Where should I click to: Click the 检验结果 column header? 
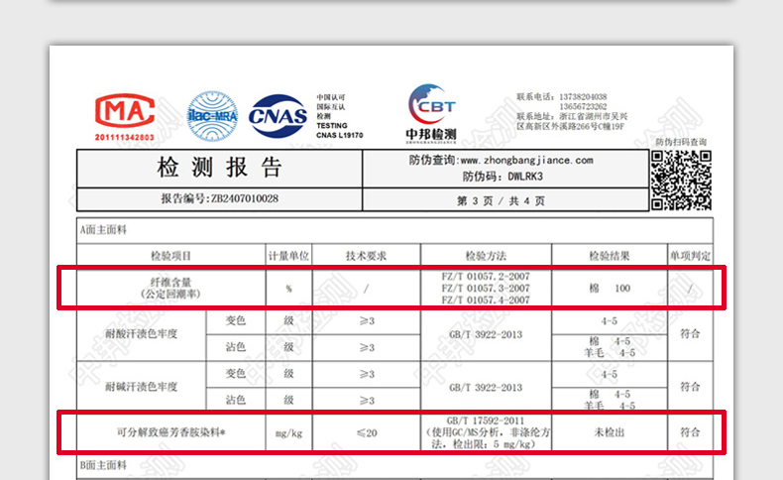[x=609, y=256]
